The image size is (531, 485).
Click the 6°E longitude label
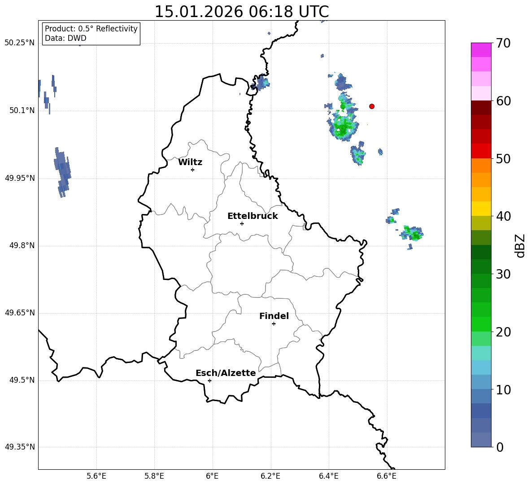coord(212,476)
